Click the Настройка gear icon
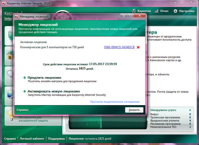Viewport: 199px width, 145px height. (x=175, y=11)
